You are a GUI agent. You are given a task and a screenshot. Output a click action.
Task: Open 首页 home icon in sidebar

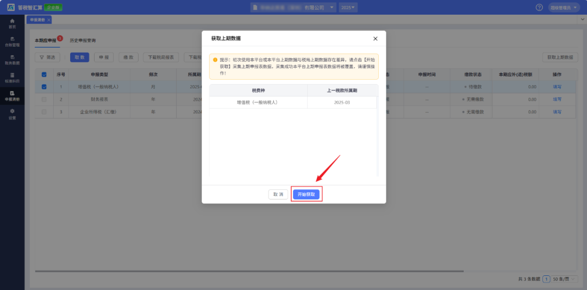(x=13, y=23)
